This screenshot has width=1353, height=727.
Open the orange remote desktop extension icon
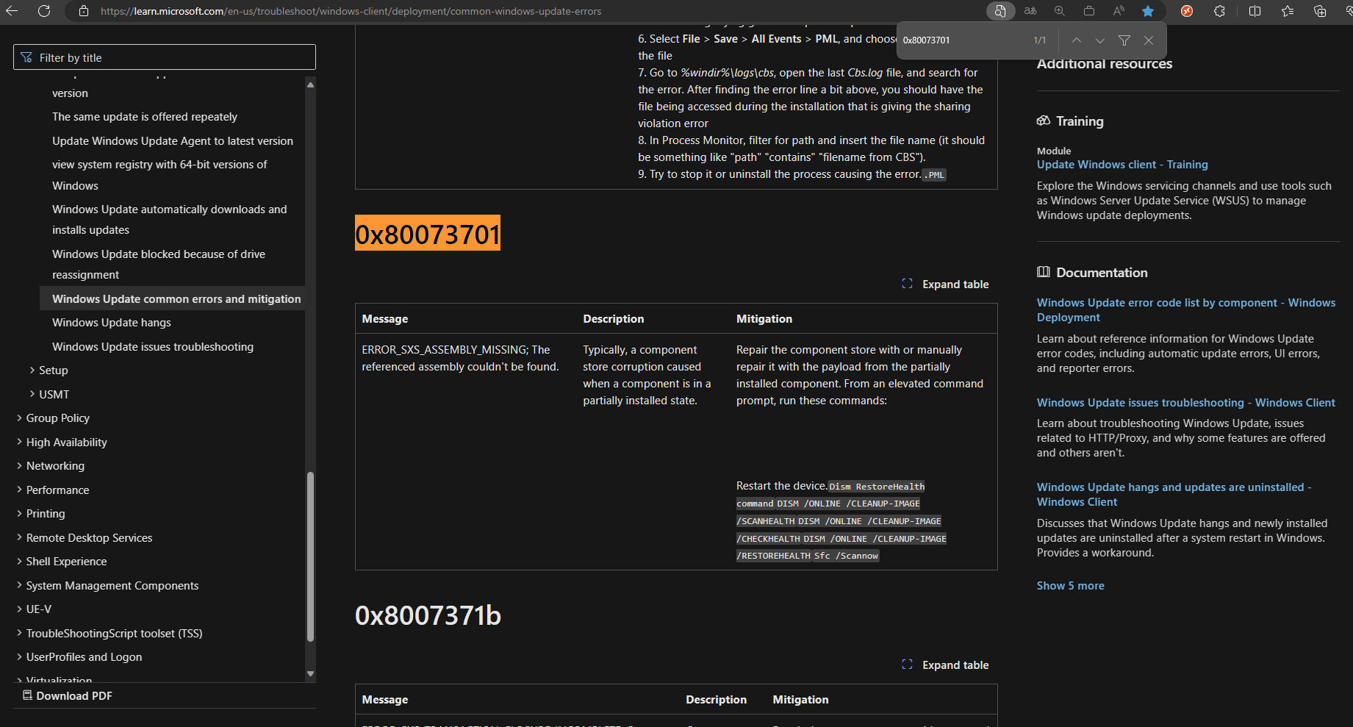pos(1187,11)
